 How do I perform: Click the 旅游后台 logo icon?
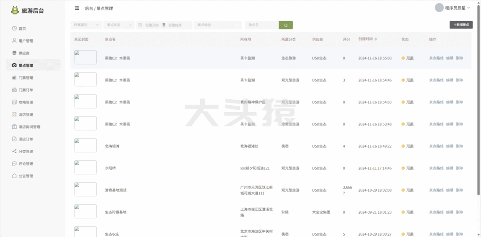(x=15, y=10)
